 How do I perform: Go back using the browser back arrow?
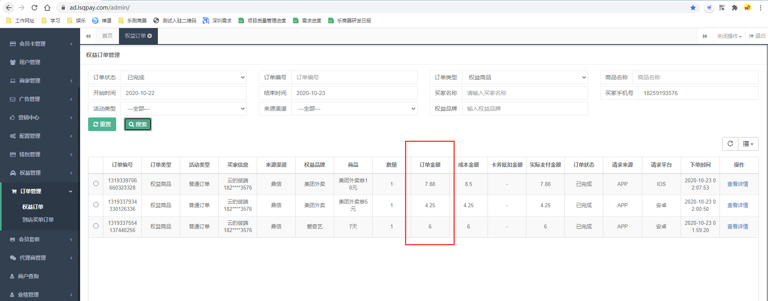coord(9,8)
